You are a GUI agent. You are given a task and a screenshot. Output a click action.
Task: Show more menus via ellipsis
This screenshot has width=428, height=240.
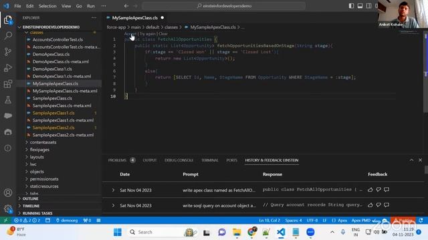point(104,6)
